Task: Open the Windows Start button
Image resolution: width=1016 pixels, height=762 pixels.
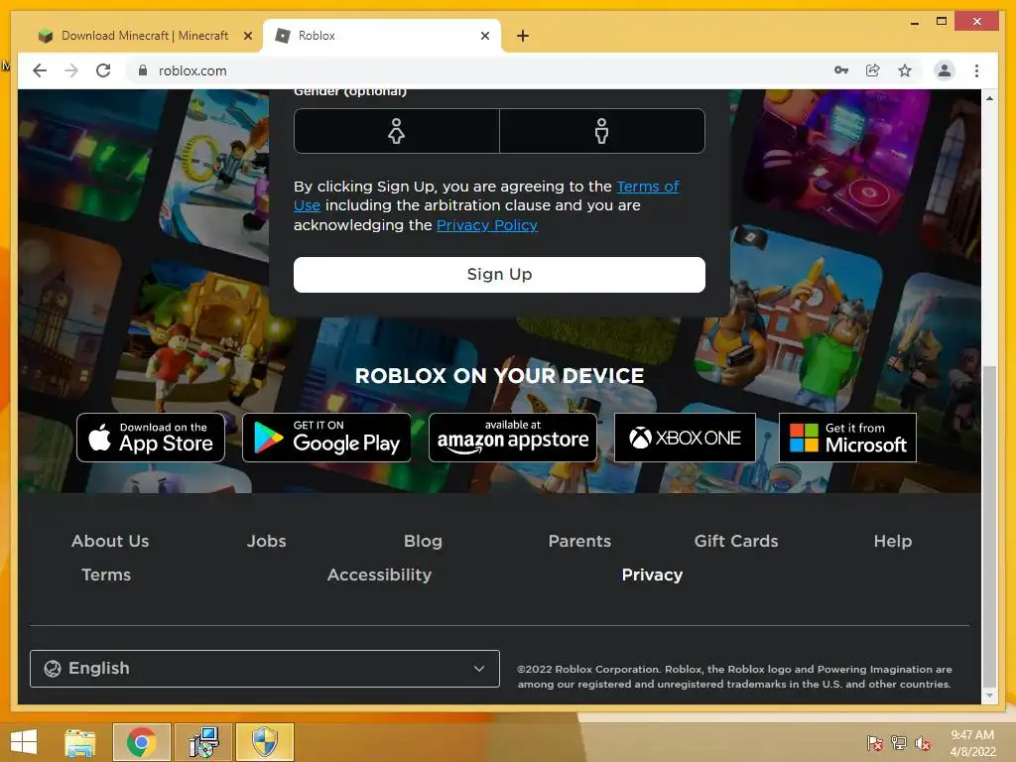Action: (x=24, y=742)
